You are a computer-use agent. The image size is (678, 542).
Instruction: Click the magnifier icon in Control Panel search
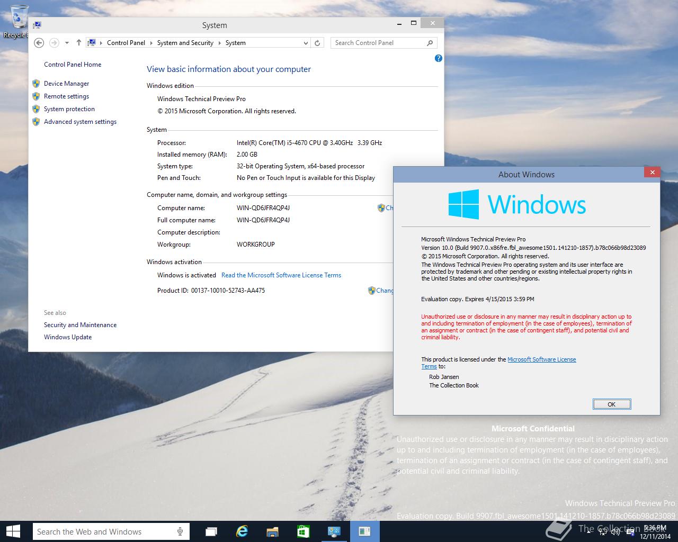(430, 43)
